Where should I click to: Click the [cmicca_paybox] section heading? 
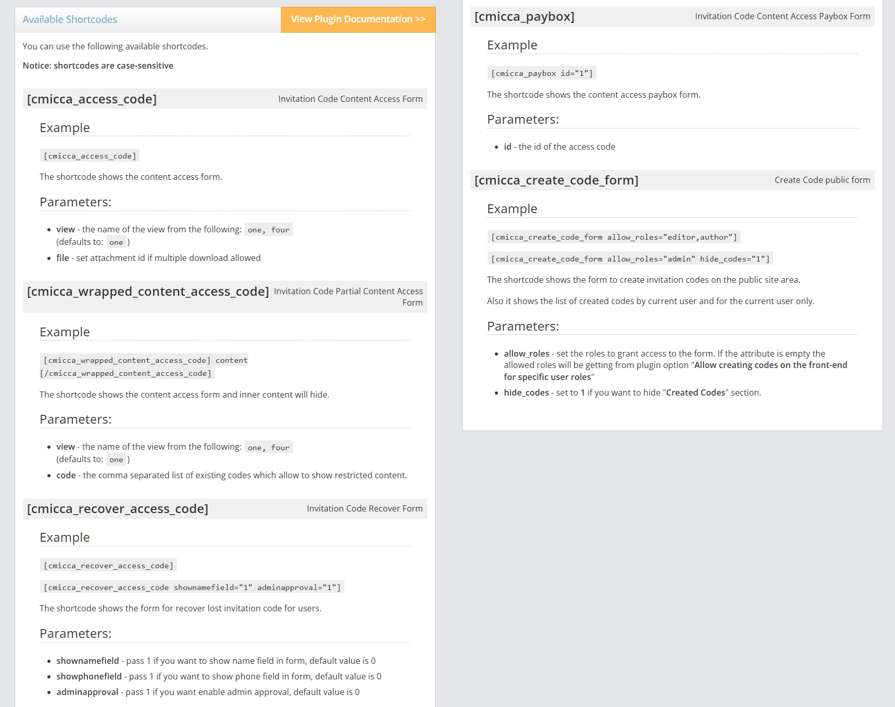pos(525,17)
